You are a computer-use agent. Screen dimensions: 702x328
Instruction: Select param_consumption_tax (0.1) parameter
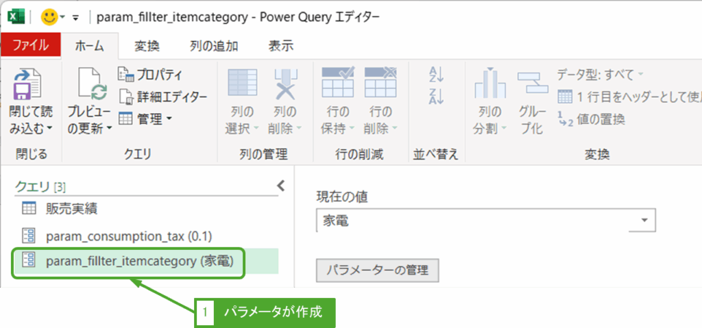pyautogui.click(x=128, y=236)
